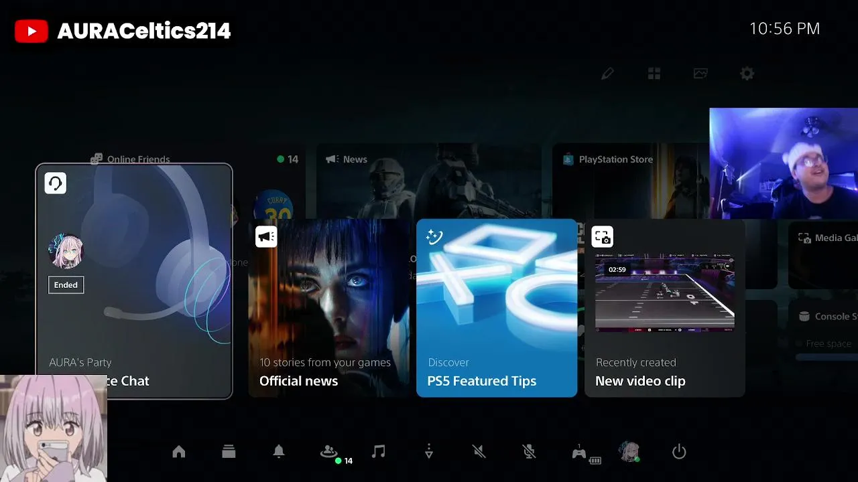Open the PlayStation Store widget header
The width and height of the screenshot is (858, 482).
tap(608, 159)
